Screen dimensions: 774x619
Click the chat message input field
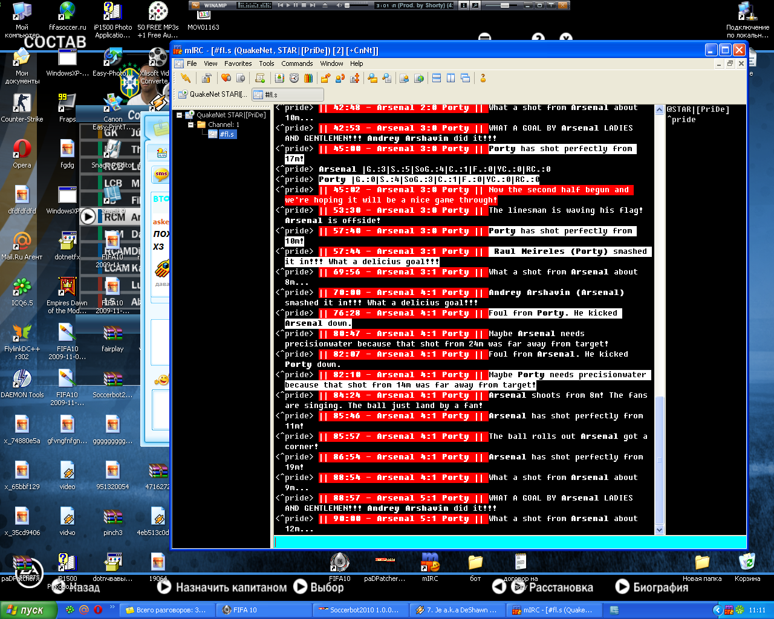[510, 542]
